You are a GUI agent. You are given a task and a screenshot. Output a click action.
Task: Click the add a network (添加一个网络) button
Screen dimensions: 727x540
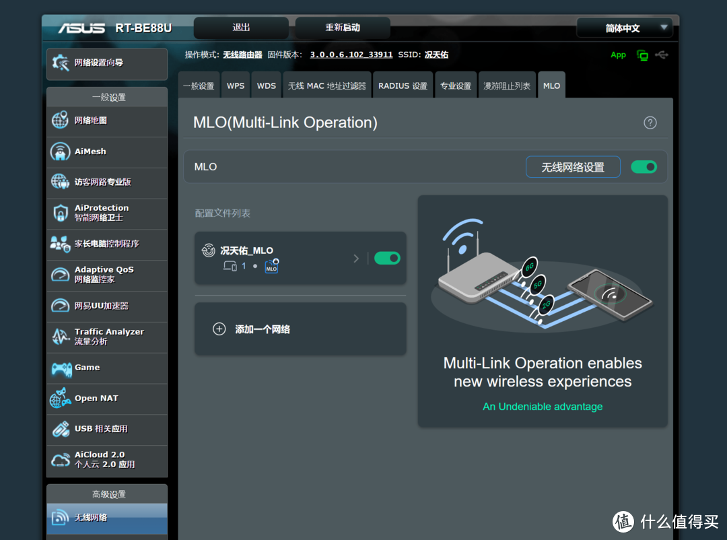point(300,329)
